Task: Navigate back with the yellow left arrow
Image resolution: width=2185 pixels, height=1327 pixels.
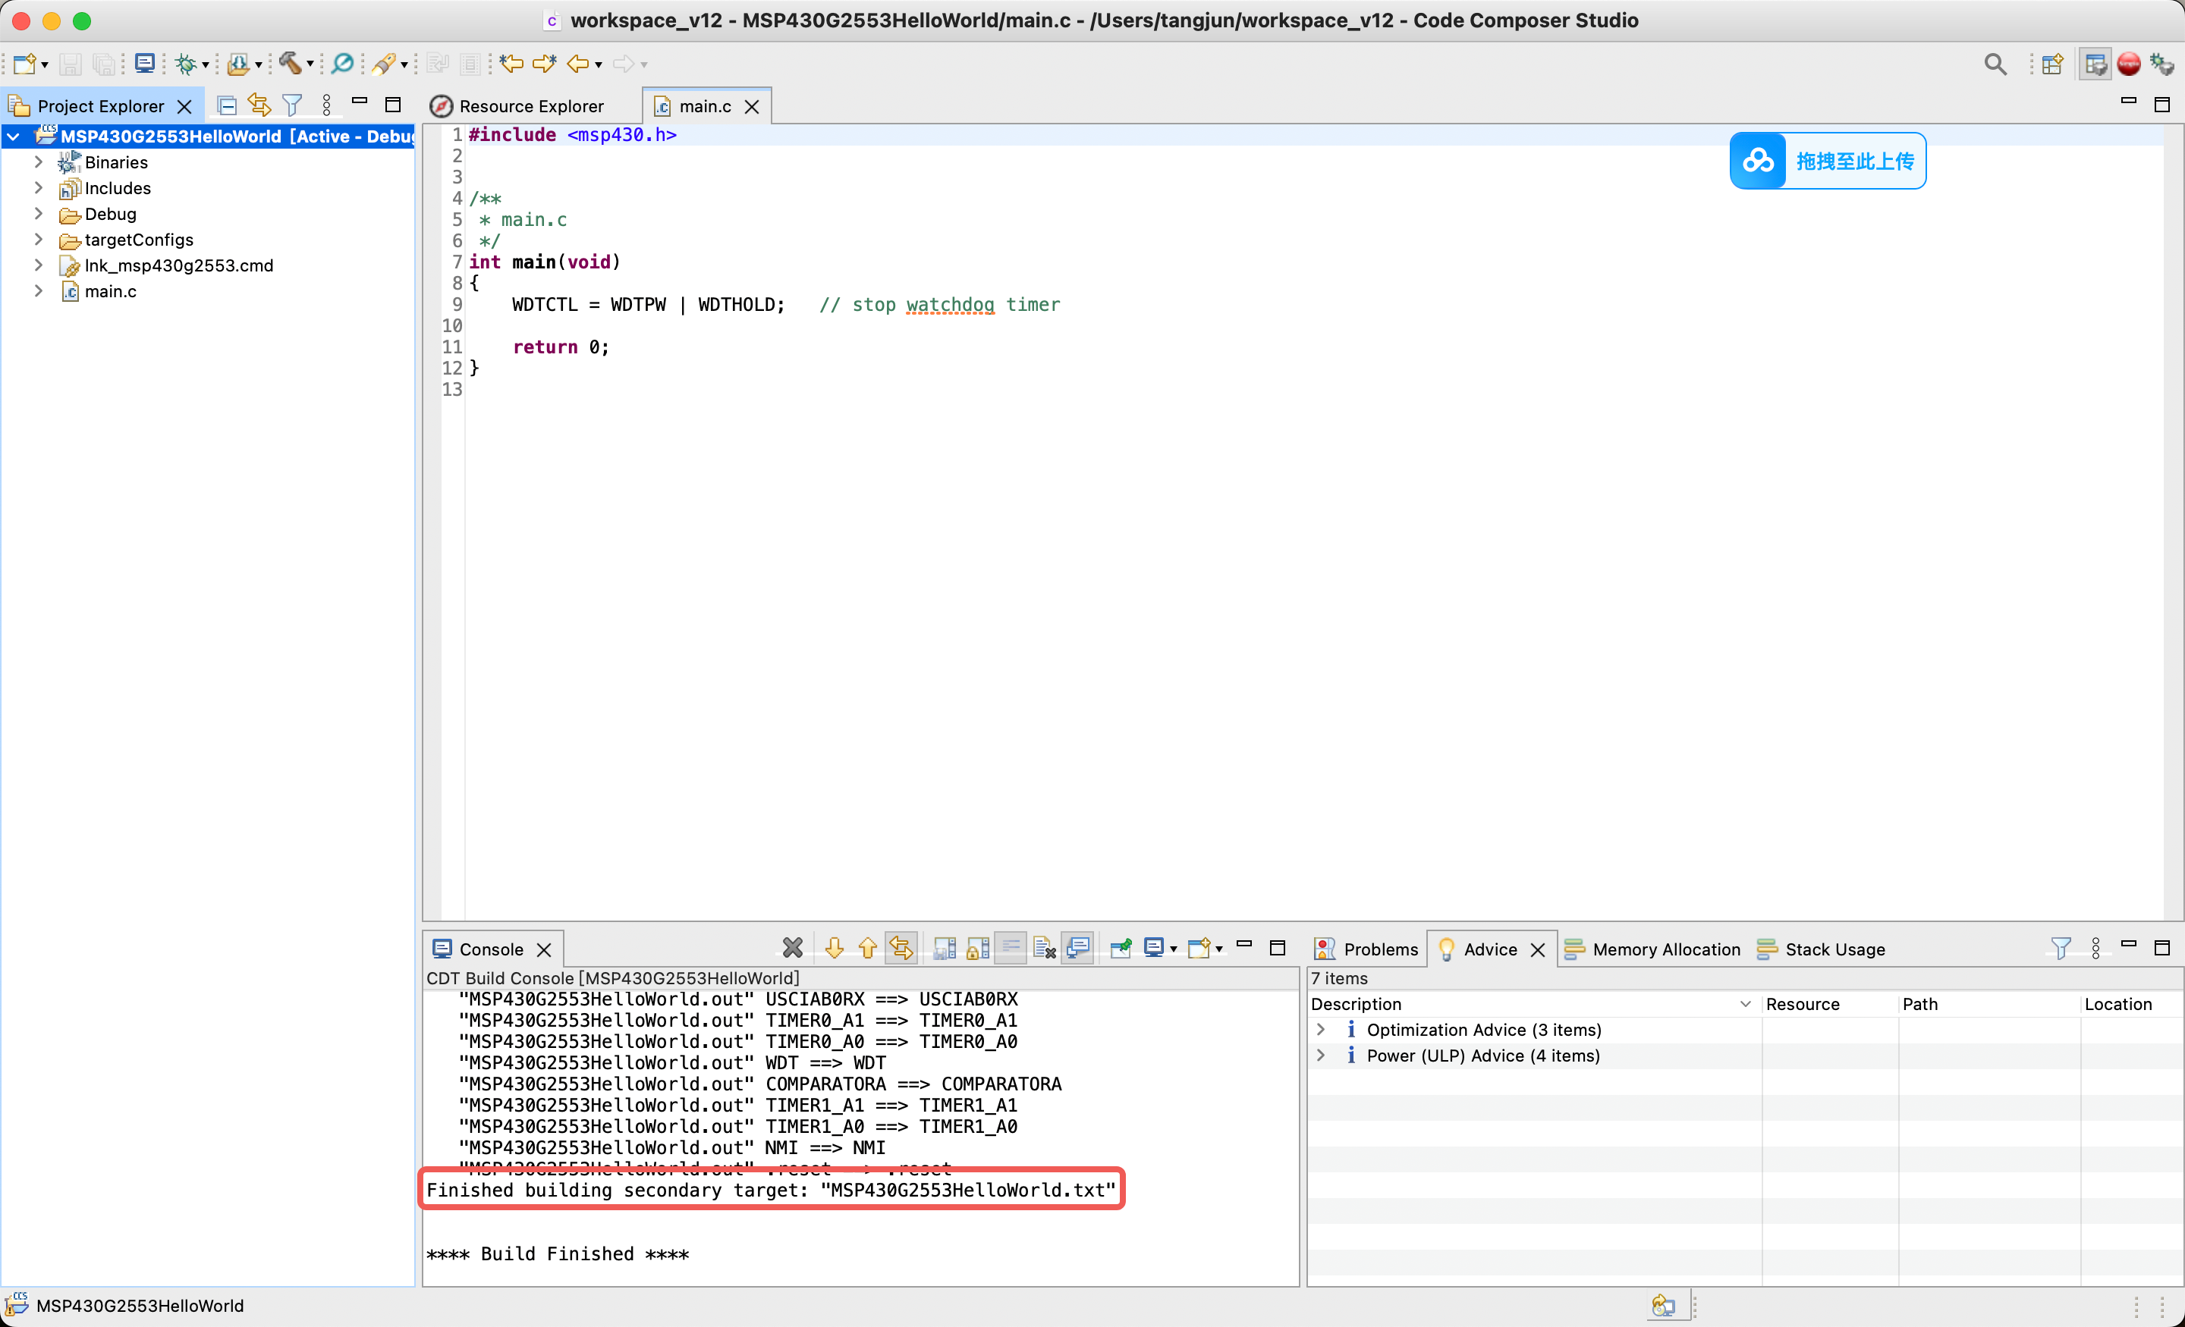Action: (x=578, y=64)
